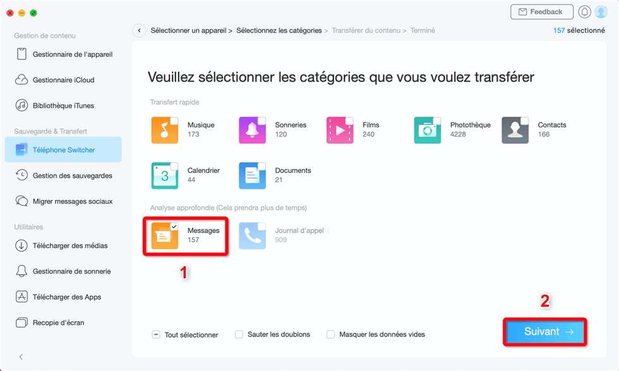
Task: Click the Musique category icon
Action: tap(164, 130)
